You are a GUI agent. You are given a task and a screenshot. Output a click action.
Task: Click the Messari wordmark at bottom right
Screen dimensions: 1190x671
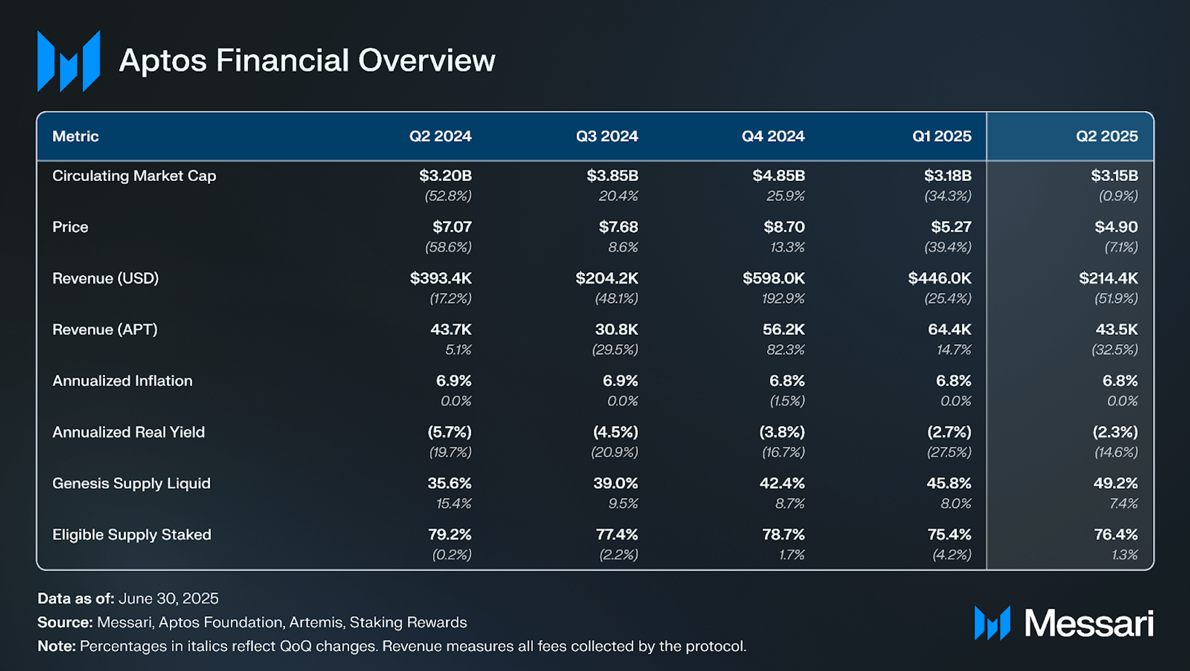(x=1064, y=623)
